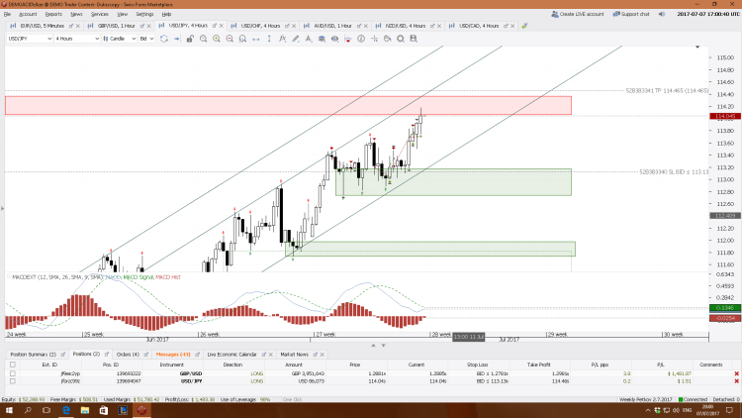Close the USD/CAD, 4 Hours tab
This screenshot has width=742, height=418.
[x=512, y=26]
